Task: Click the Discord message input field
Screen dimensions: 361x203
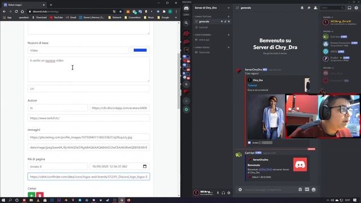Action: (x=270, y=189)
